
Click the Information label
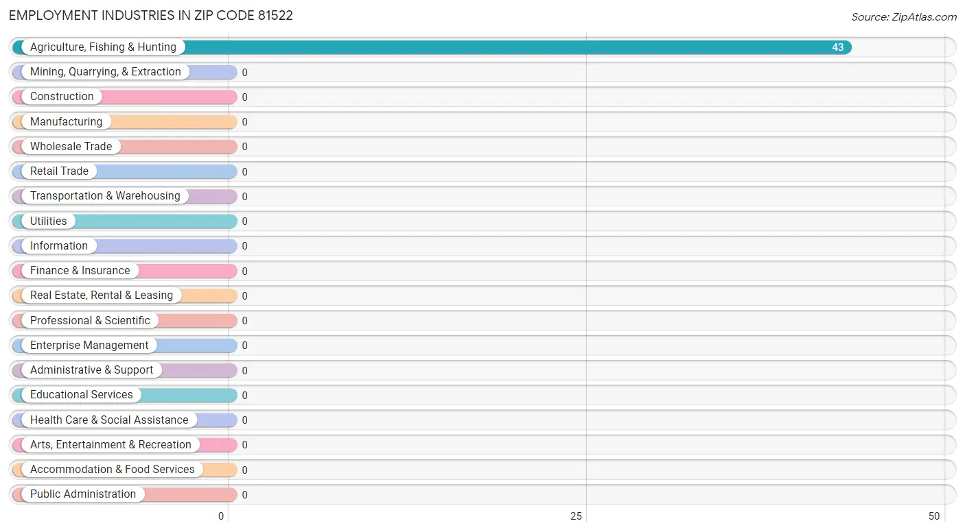pyautogui.click(x=59, y=246)
